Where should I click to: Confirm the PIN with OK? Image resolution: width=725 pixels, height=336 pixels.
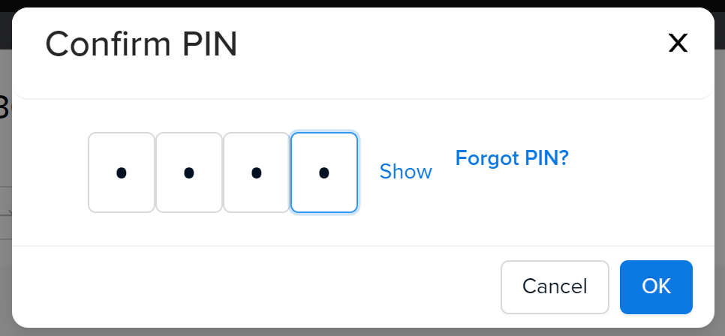[x=656, y=287]
